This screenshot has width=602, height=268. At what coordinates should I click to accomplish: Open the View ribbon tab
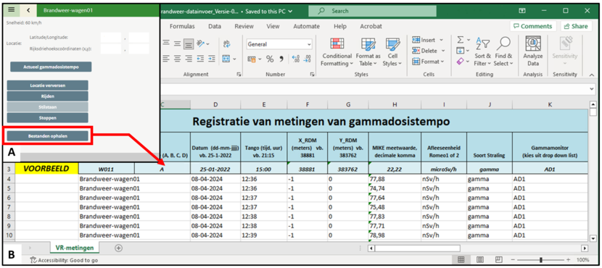[x=273, y=27]
